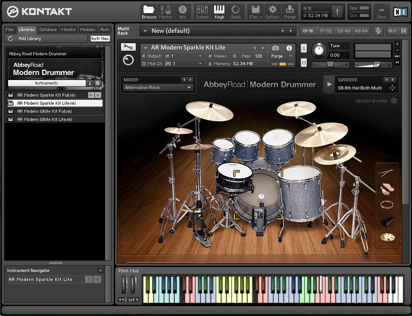
Task: Select rack page 17-32
Action: (326, 31)
